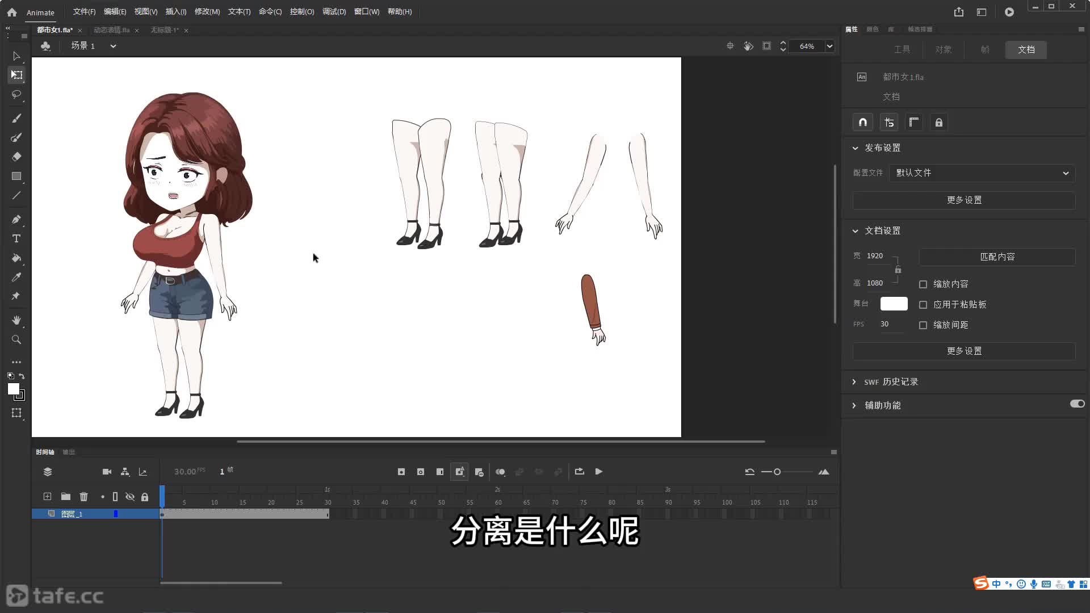Click the Clip content outside stage icon
Viewport: 1090px width, 613px height.
click(x=766, y=46)
